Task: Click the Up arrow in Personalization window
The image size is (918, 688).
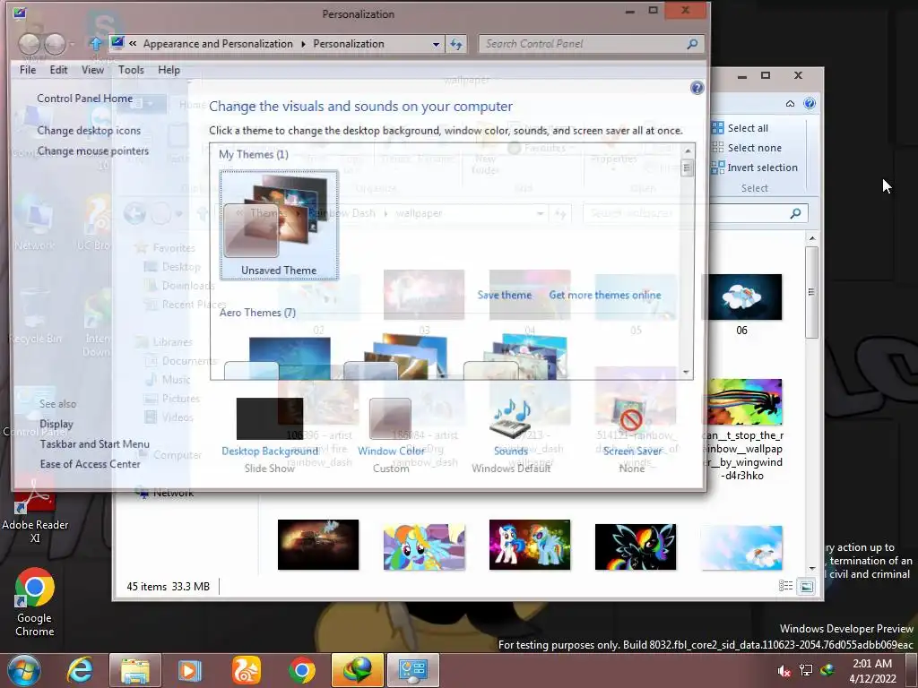Action: coord(95,43)
